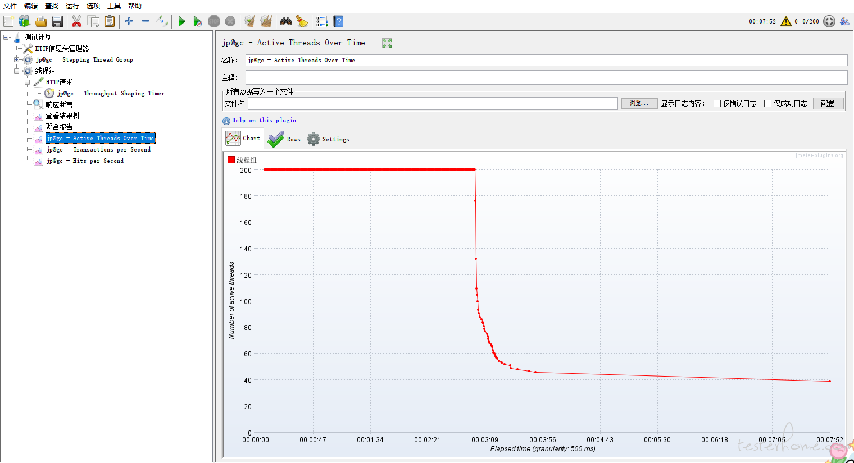Open the 帮助 menu

tap(135, 6)
